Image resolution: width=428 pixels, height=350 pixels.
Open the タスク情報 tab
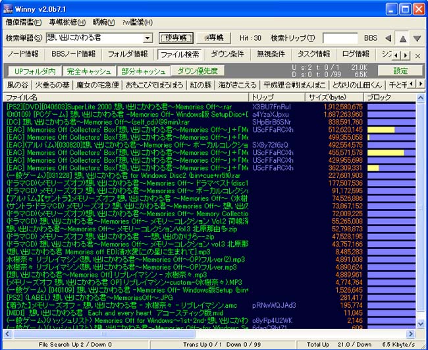(314, 54)
